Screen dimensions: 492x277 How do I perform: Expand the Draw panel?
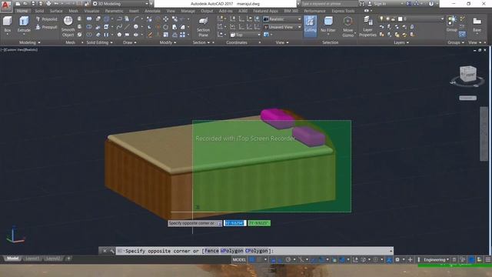[130, 42]
